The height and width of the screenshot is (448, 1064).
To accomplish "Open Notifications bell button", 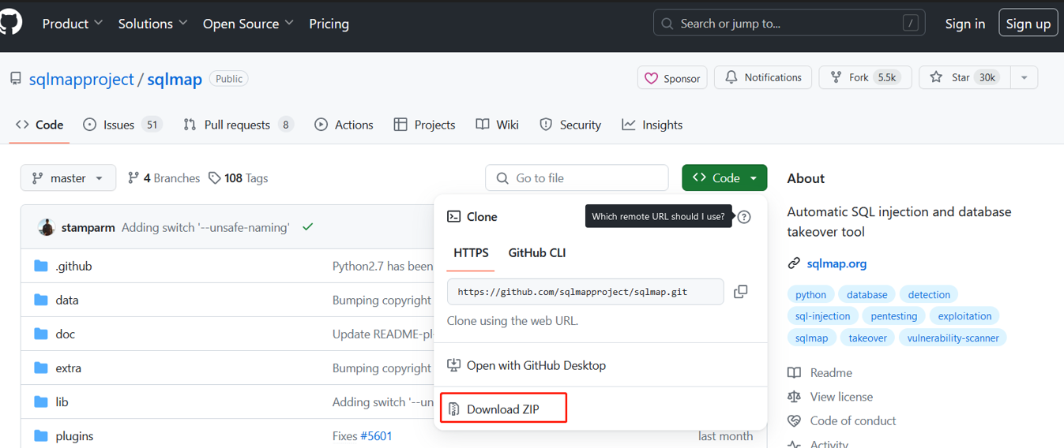I will point(762,77).
